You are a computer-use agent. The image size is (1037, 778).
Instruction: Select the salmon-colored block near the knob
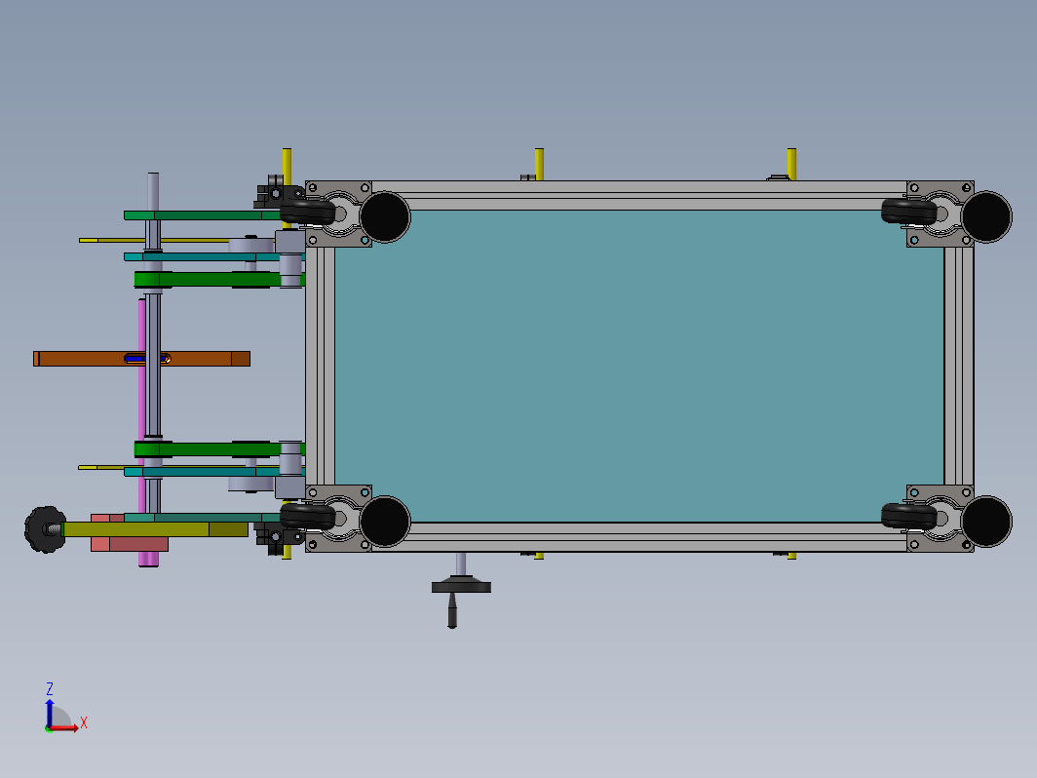[130, 544]
